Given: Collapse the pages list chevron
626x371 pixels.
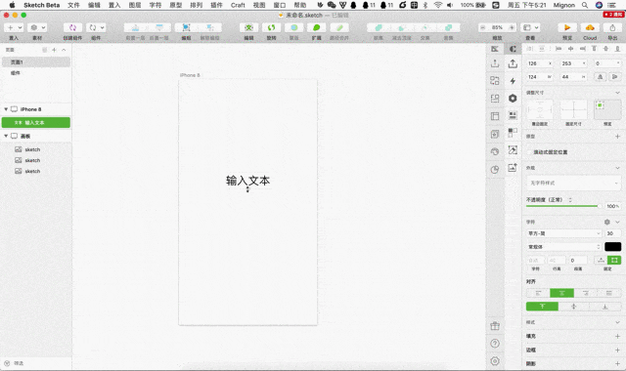Looking at the screenshot, I should tap(64, 50).
